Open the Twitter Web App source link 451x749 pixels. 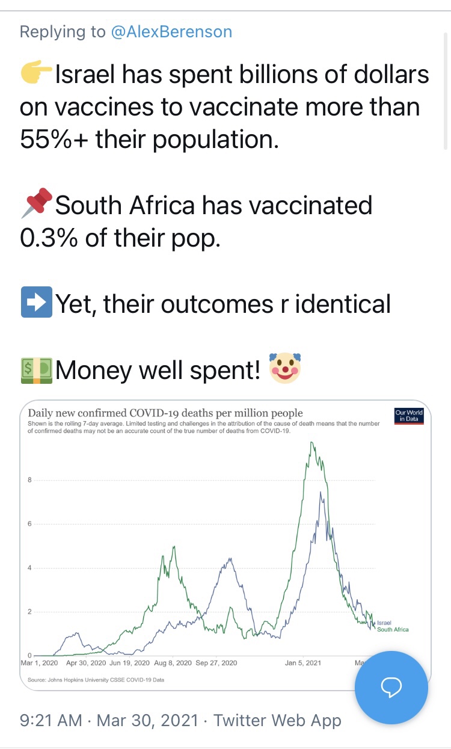tap(277, 720)
